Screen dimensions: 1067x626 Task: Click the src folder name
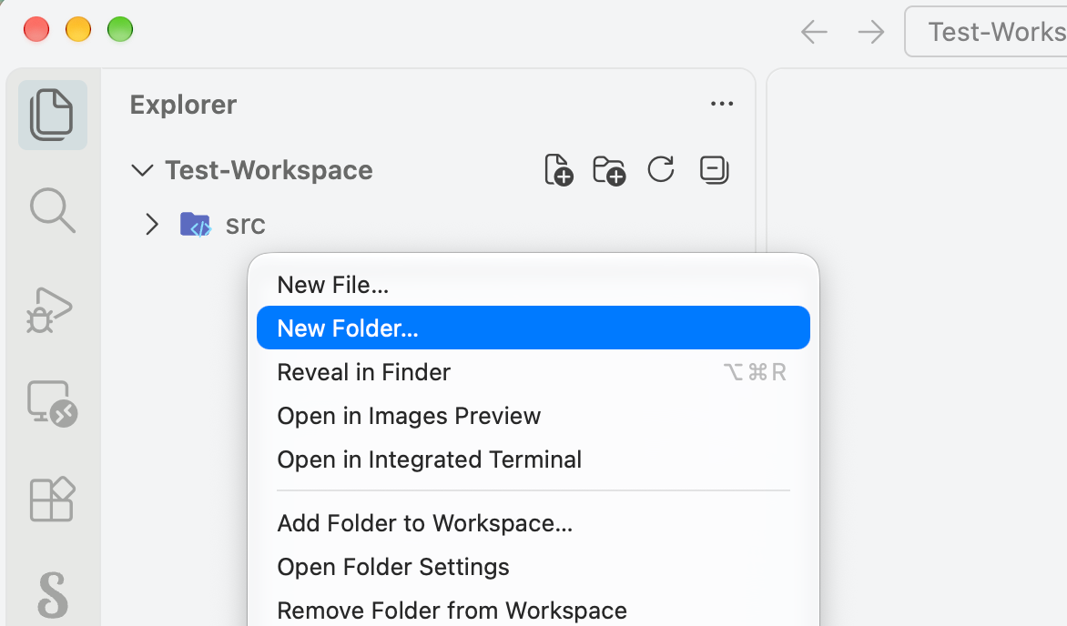[x=246, y=225]
